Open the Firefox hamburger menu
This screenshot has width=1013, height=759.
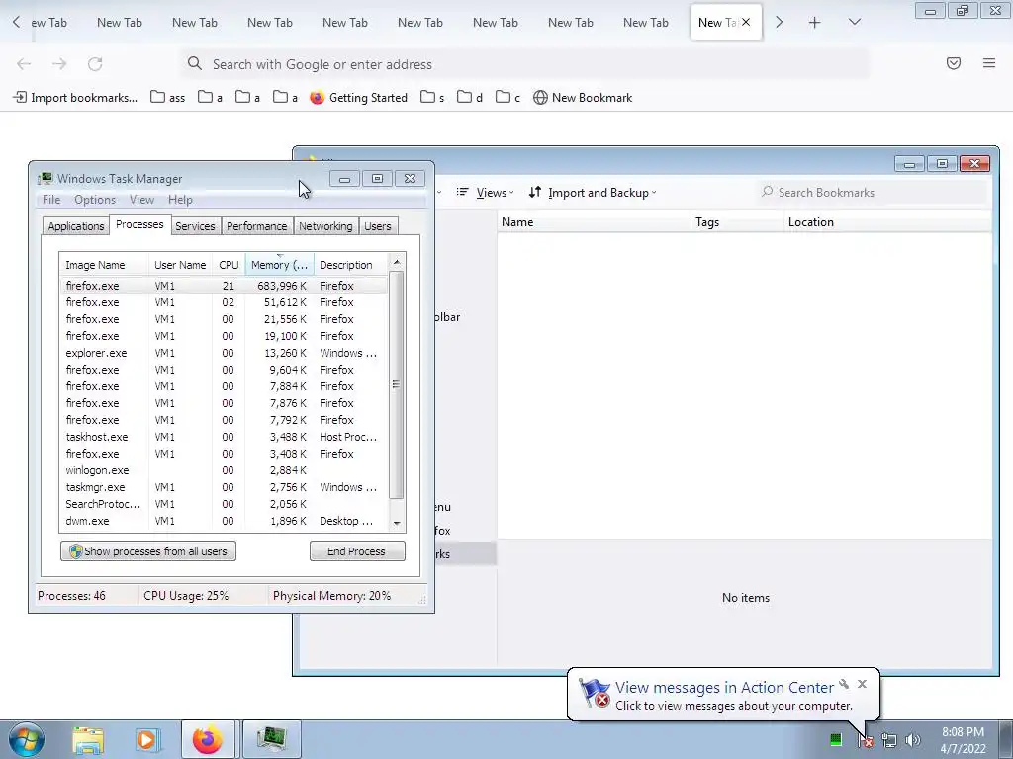(x=989, y=63)
